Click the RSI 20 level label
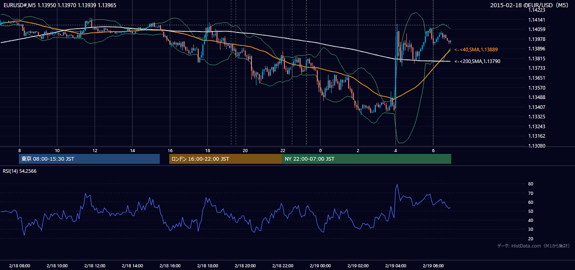 click(x=530, y=238)
